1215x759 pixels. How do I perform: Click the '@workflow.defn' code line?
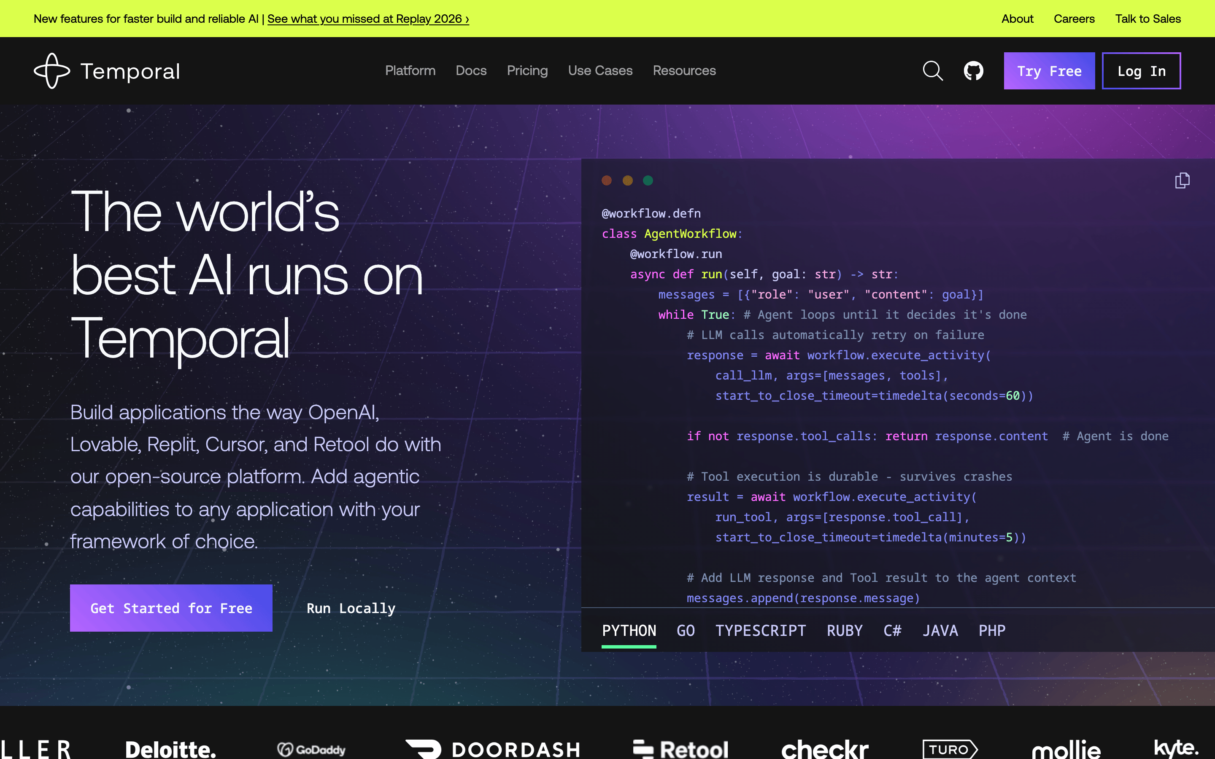point(651,214)
